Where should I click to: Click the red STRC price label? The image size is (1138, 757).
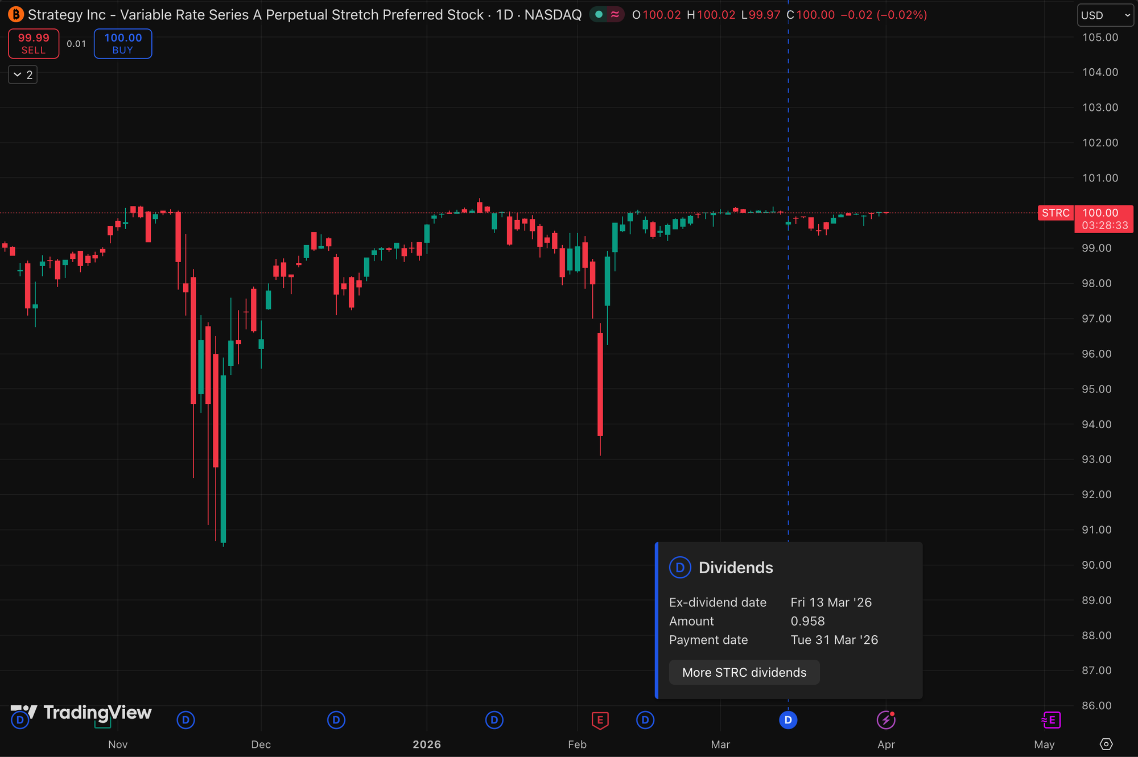[x=1055, y=213]
